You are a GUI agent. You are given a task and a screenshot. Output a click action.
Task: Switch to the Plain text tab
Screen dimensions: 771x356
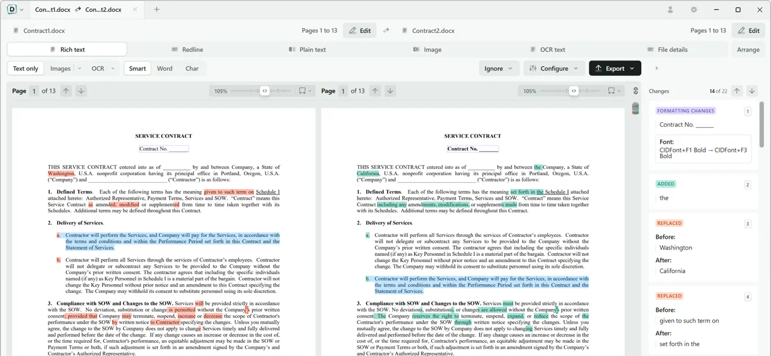[x=307, y=49]
